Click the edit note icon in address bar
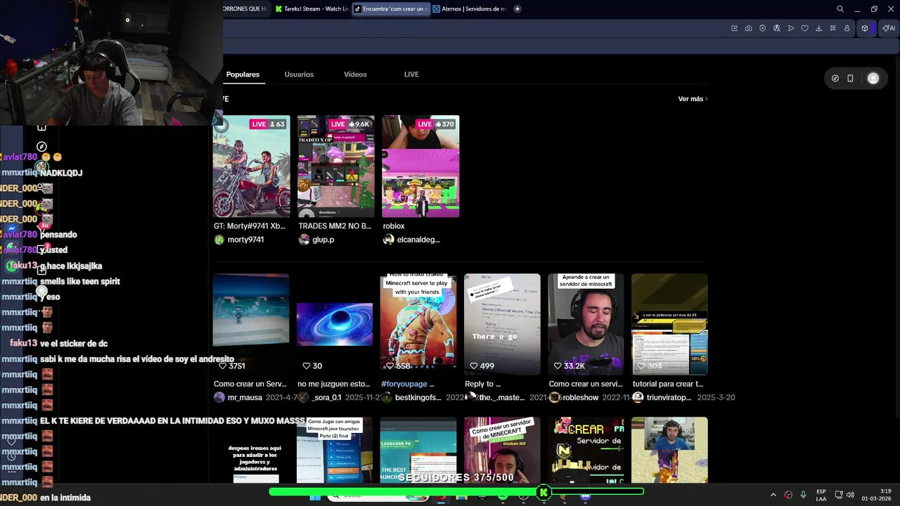Screen dimensions: 900x506 (x=735, y=28)
